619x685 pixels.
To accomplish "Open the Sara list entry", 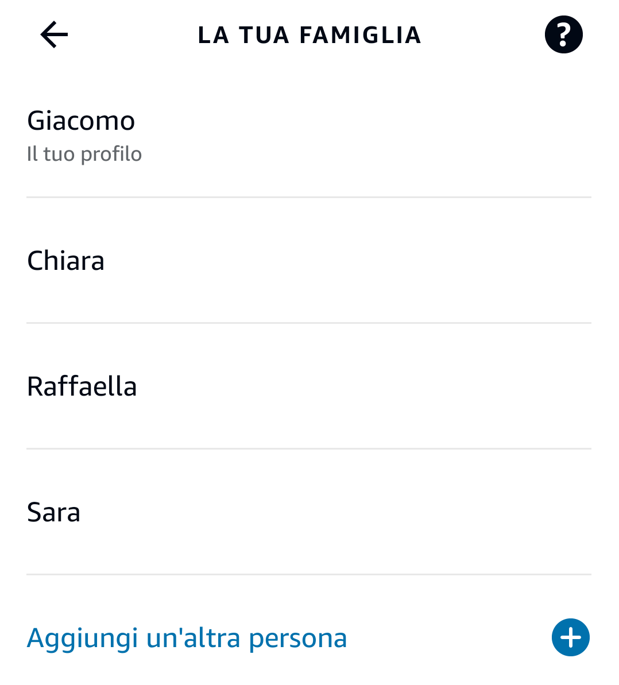I will point(308,512).
